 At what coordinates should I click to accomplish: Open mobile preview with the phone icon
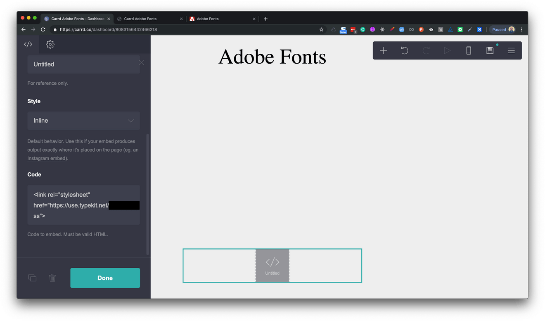coord(469,50)
